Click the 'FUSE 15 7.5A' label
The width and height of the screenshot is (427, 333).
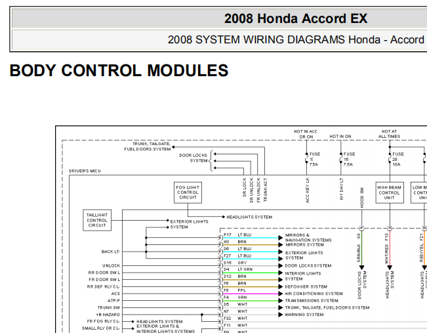click(349, 159)
